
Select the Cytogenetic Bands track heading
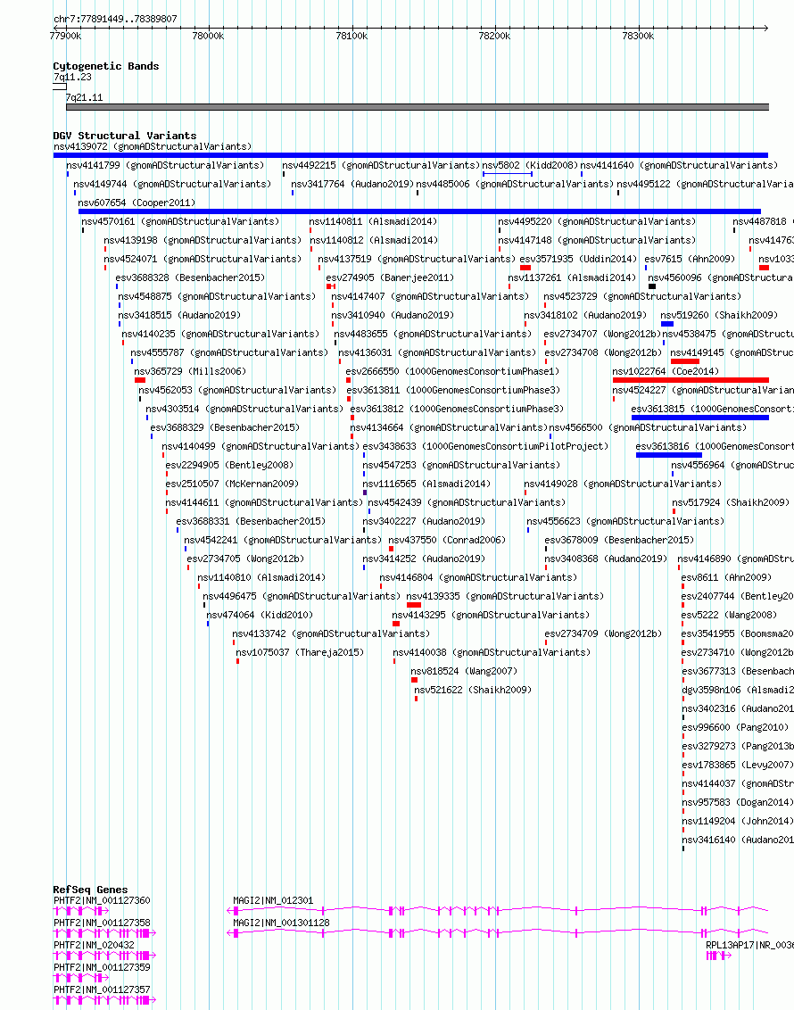[105, 66]
